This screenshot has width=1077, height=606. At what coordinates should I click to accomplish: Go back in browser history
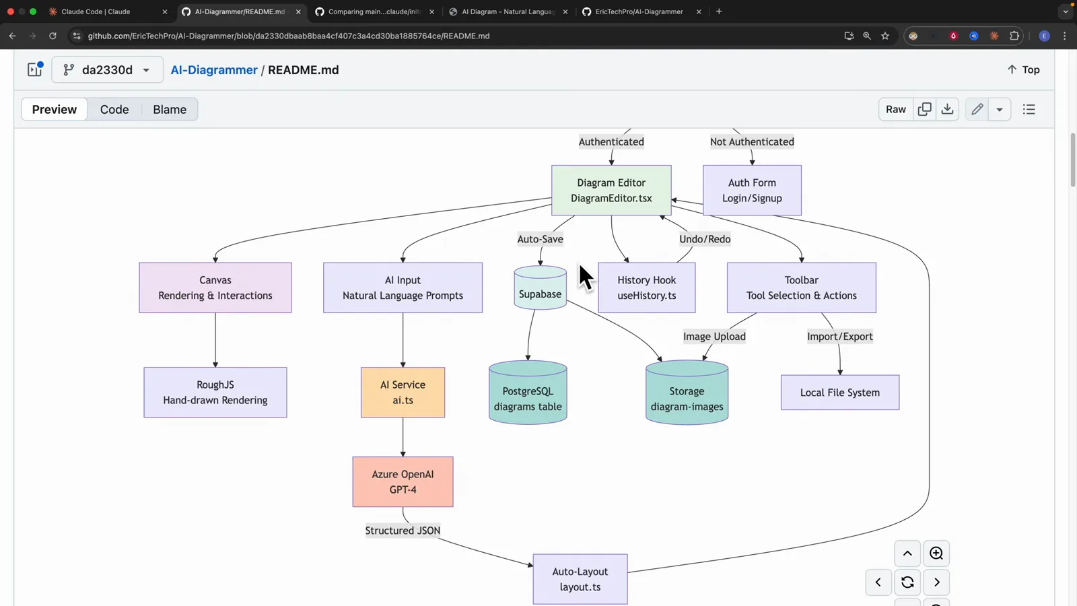tap(12, 36)
